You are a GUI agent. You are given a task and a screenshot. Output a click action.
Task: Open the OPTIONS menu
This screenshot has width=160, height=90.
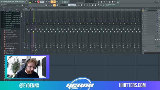point(17,2)
